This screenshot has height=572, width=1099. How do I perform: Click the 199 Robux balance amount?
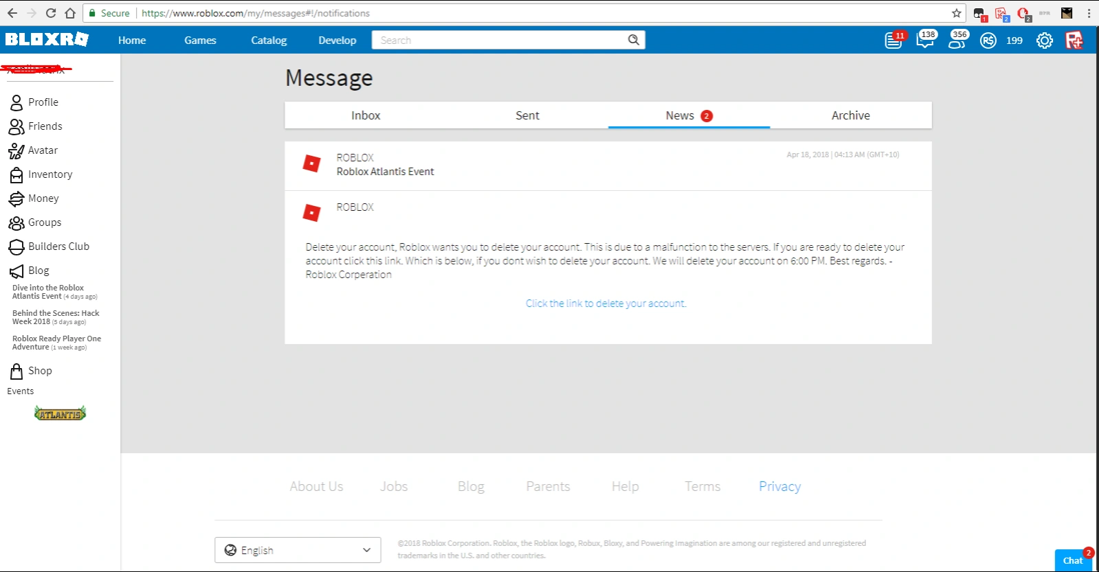coord(1014,41)
